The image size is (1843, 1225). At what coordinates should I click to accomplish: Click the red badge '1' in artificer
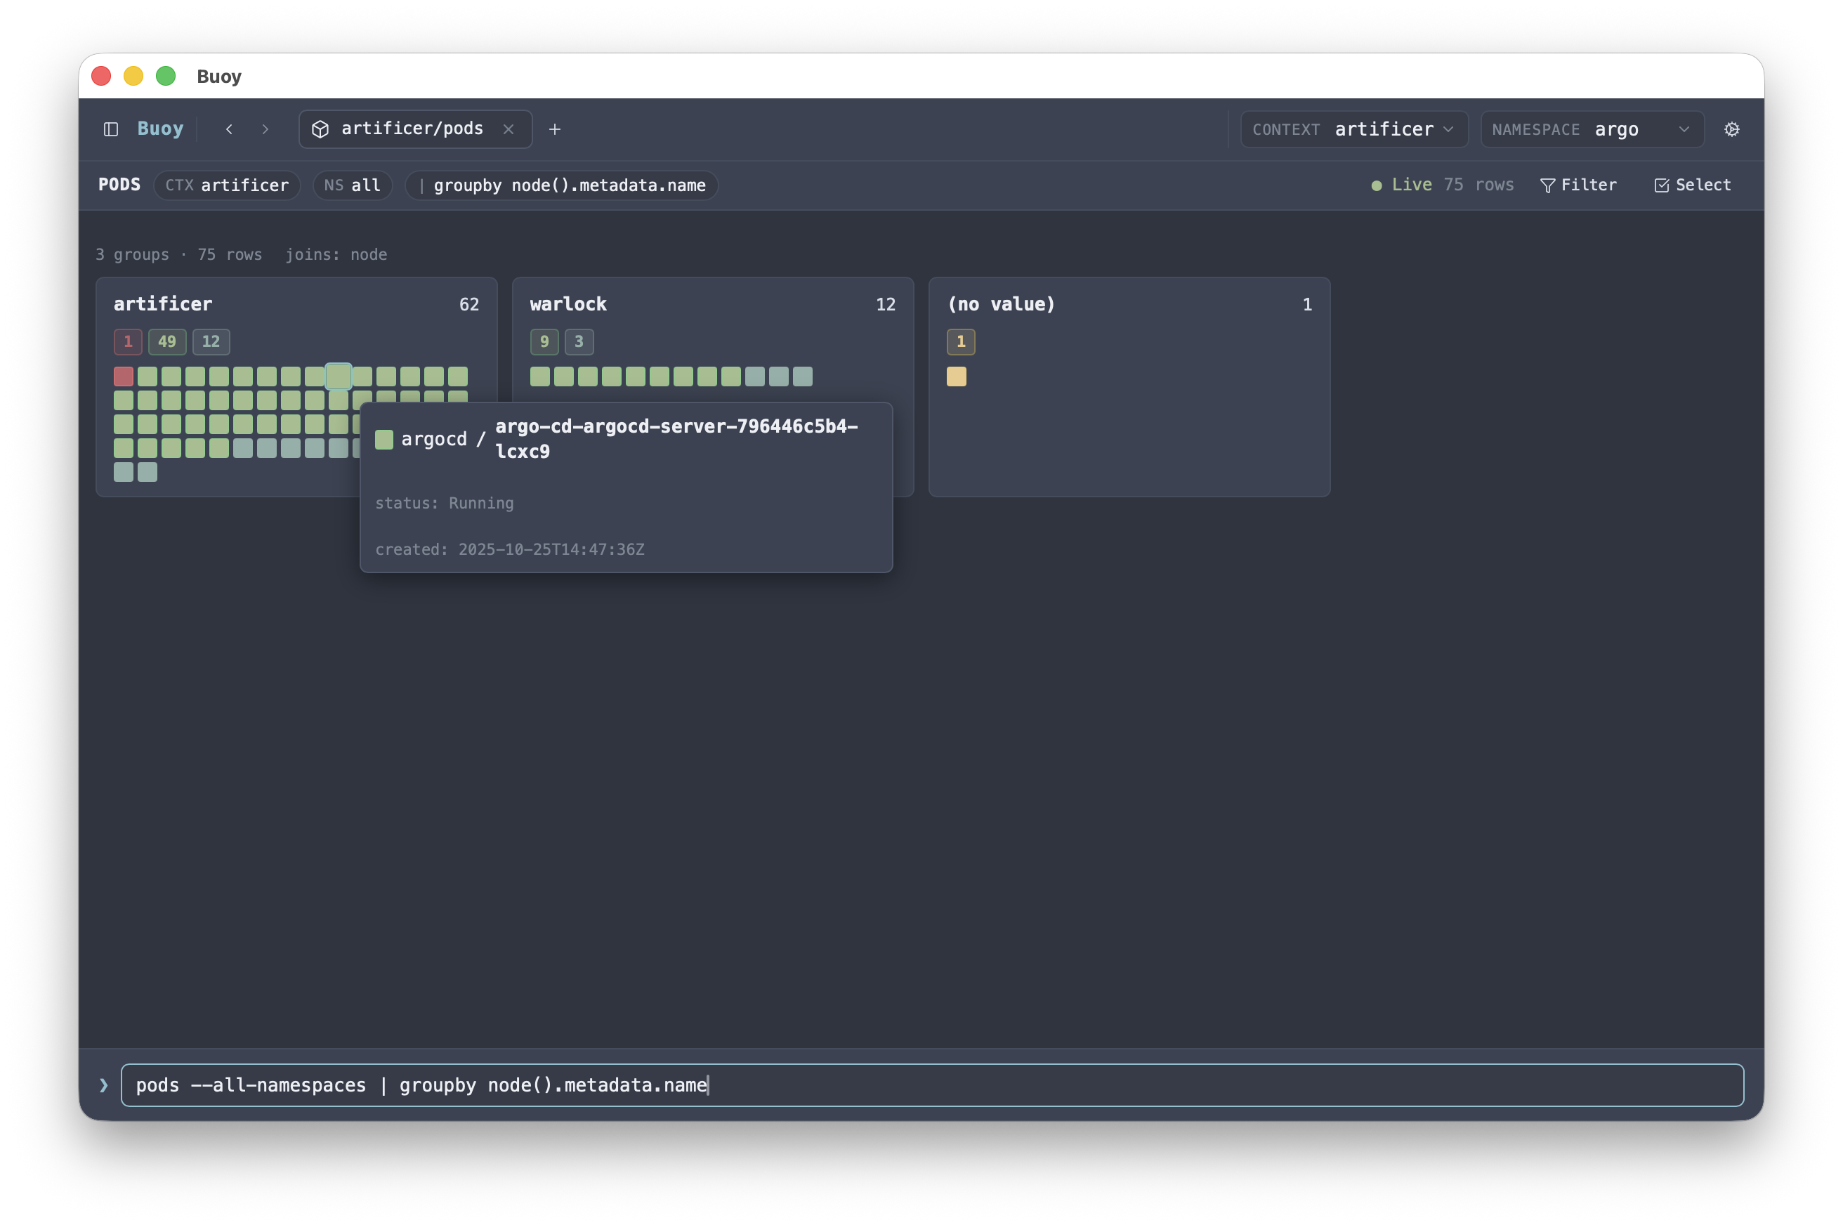pos(128,341)
